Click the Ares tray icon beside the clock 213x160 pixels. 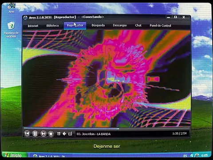pyautogui.click(x=197, y=155)
